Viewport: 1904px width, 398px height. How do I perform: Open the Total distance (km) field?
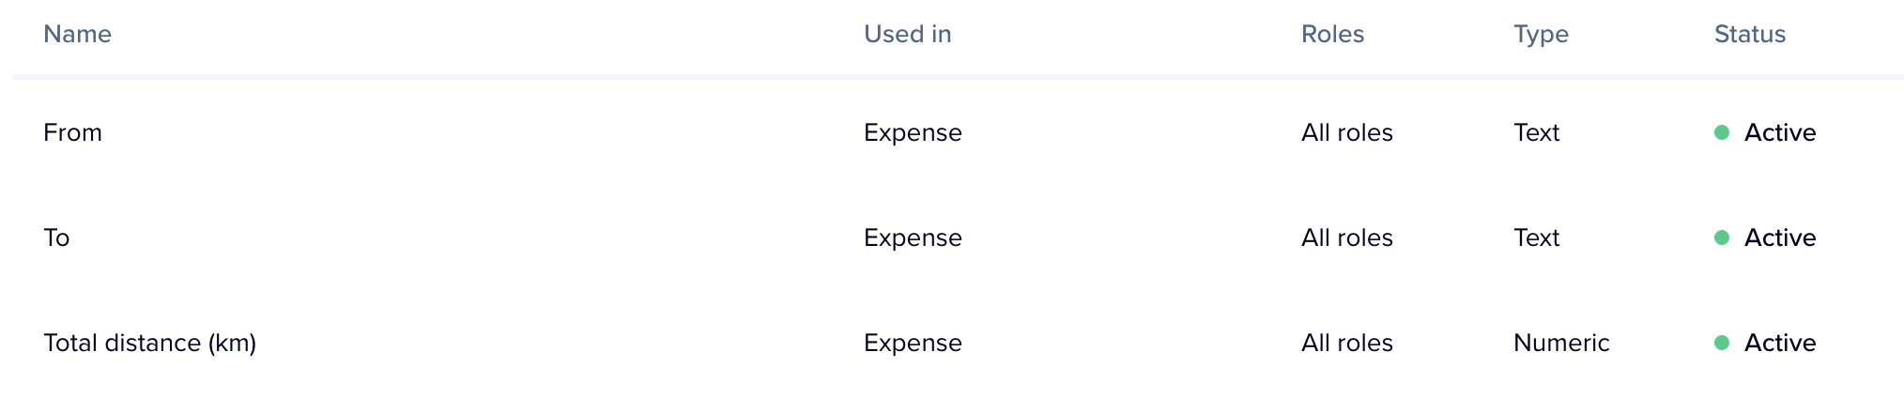click(149, 343)
